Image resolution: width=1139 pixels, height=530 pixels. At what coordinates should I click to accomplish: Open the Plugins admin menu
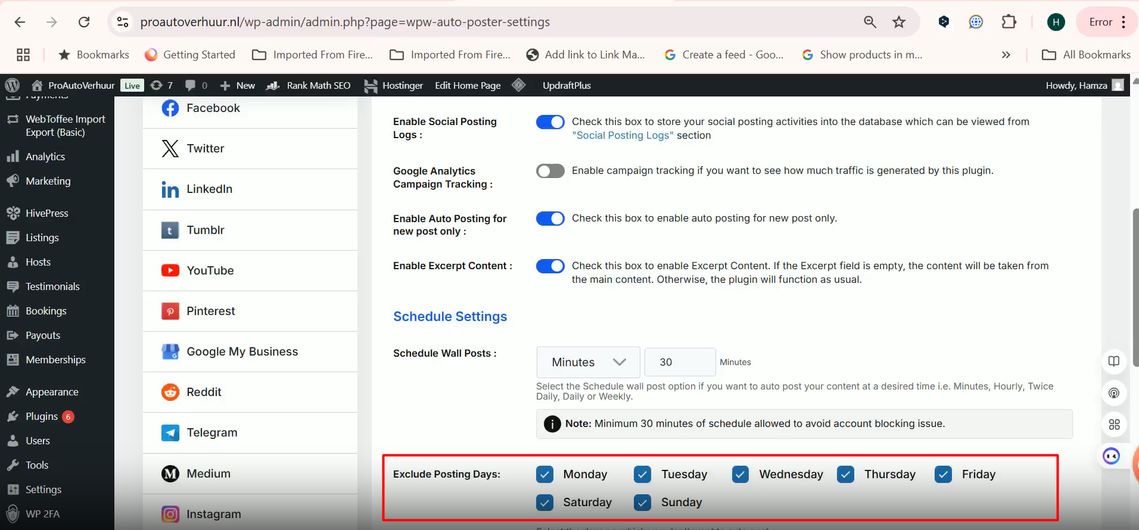(x=42, y=416)
